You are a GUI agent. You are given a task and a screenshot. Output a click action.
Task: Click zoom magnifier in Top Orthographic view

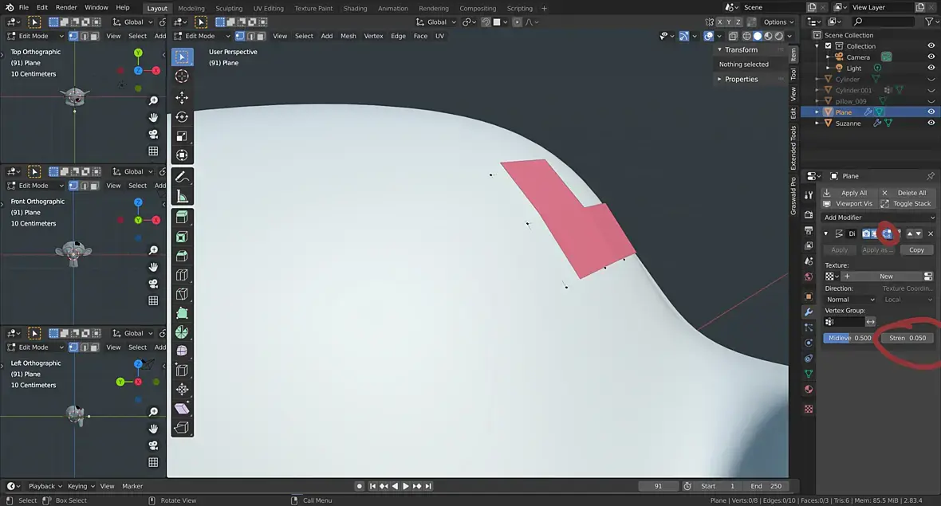click(154, 100)
